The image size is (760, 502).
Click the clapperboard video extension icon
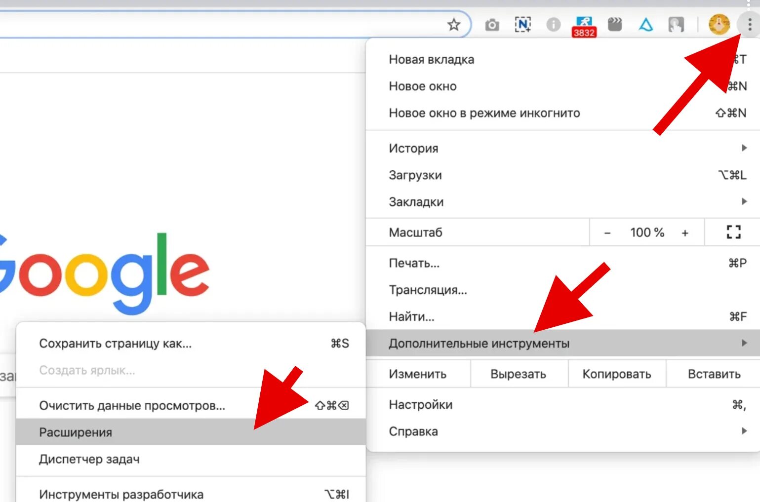tap(615, 24)
